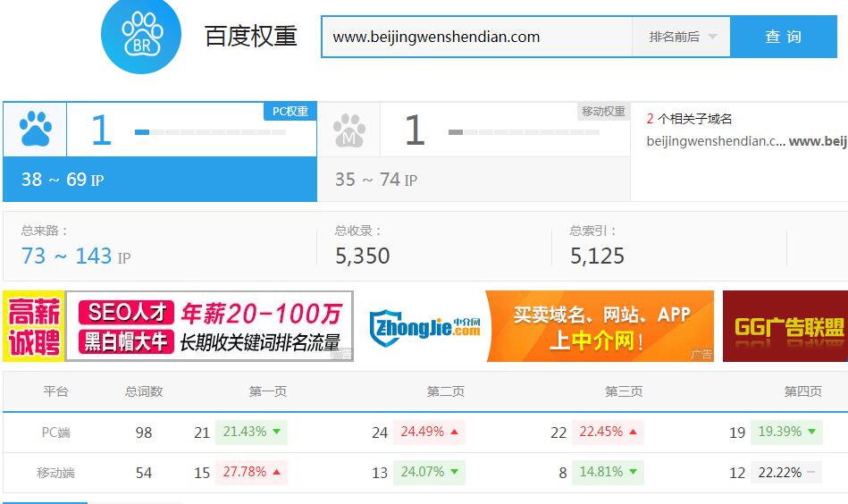Click the red up arrow beside 24.49%

point(454,432)
